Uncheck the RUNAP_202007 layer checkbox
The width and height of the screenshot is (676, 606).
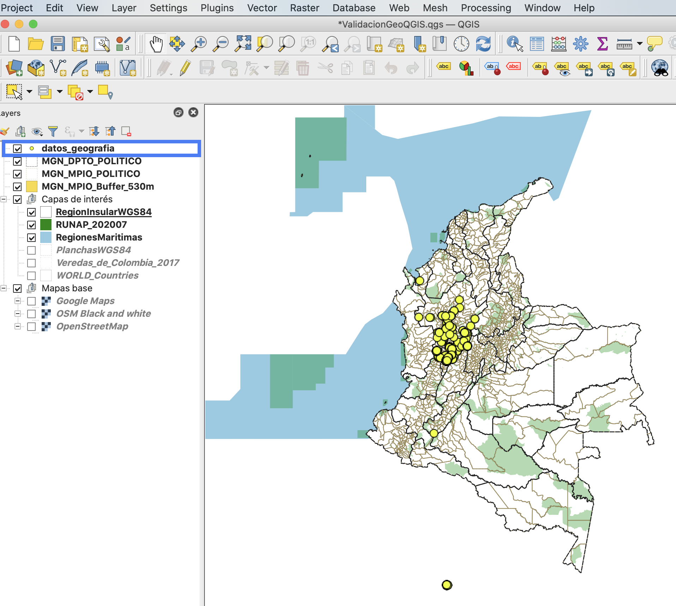tap(31, 225)
